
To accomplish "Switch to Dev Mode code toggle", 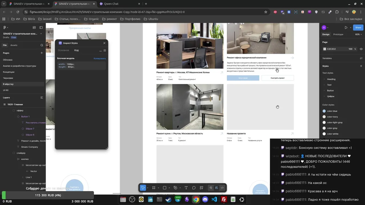I will 222,188.
